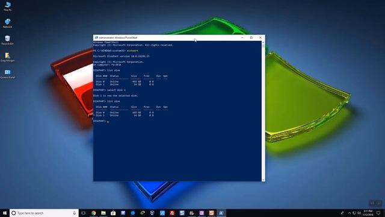Show hidden system tray icons chevron

(350, 213)
